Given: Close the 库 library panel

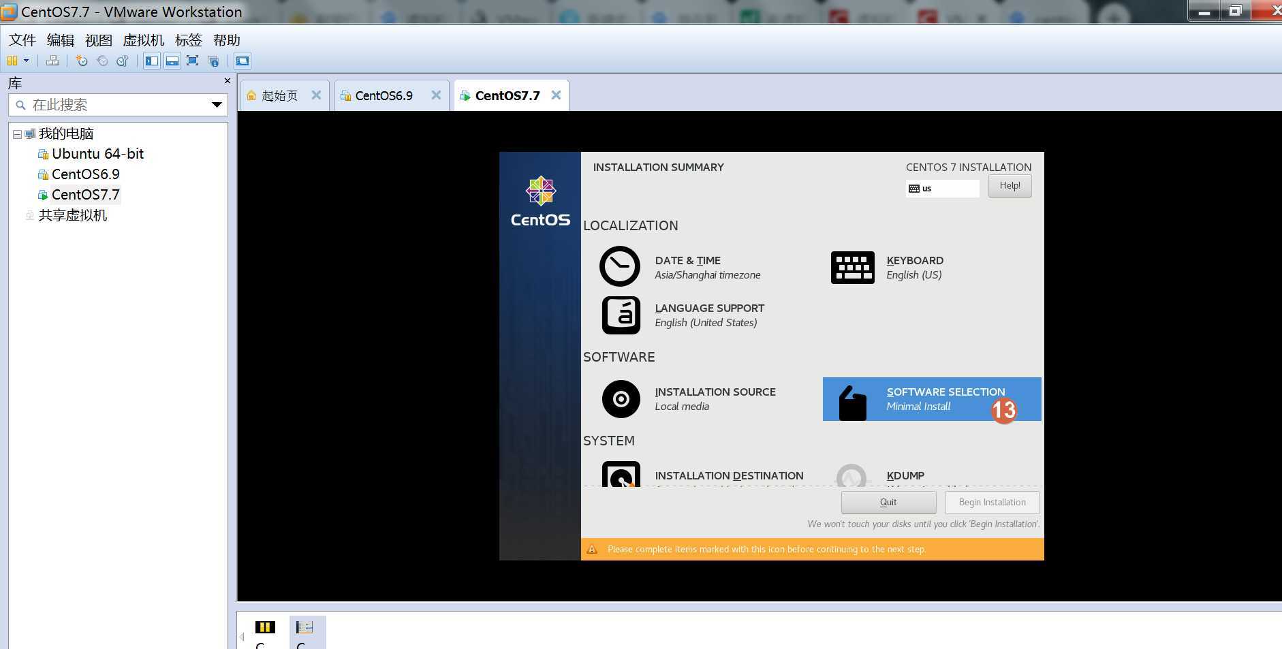Looking at the screenshot, I should (228, 81).
